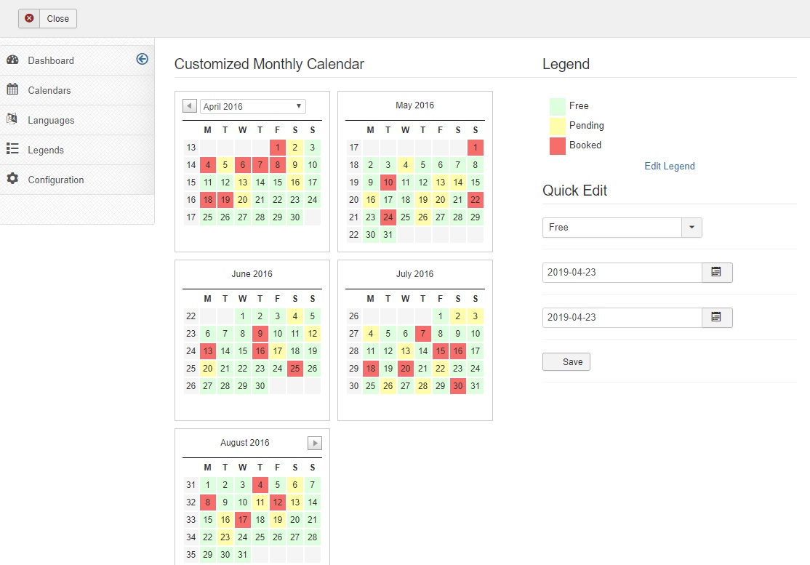Collapse the sidebar using the blue arrow
This screenshot has height=565, width=810.
[x=143, y=59]
